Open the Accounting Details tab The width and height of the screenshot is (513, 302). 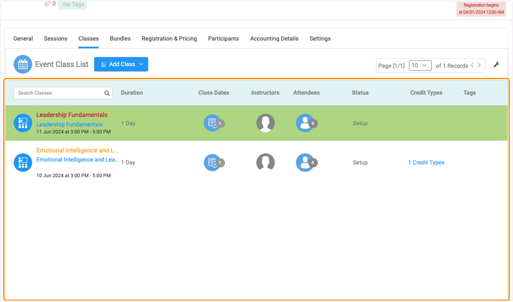pyautogui.click(x=274, y=38)
